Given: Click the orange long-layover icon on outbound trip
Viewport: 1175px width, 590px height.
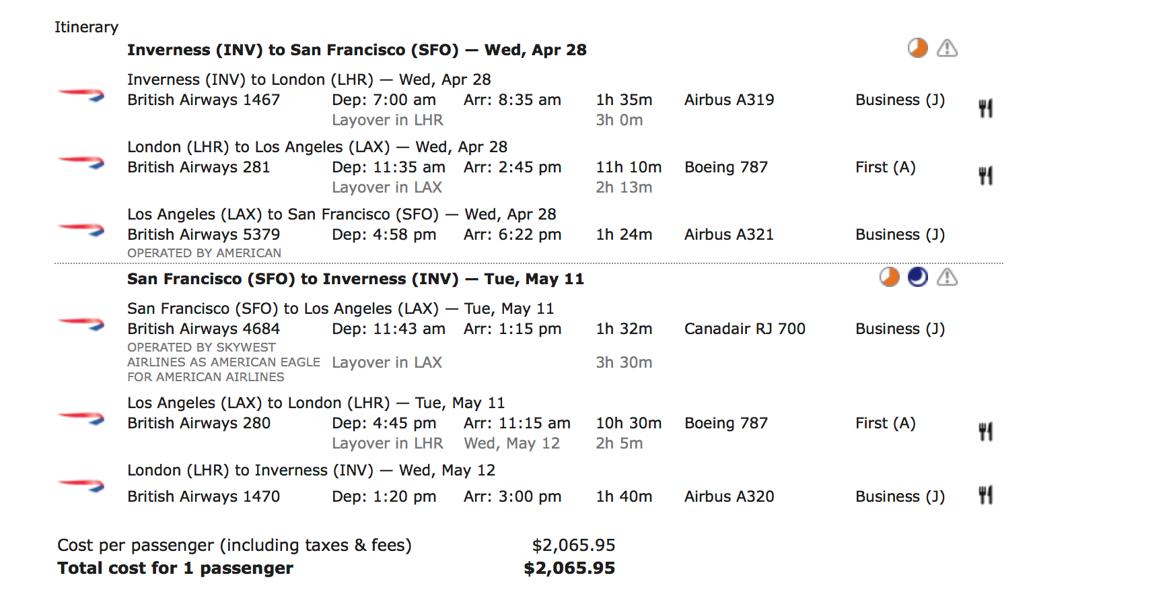Looking at the screenshot, I should [x=917, y=48].
